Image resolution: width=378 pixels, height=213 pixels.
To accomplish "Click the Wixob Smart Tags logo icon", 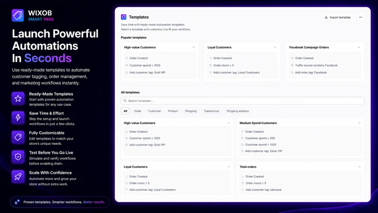I will coord(18,16).
